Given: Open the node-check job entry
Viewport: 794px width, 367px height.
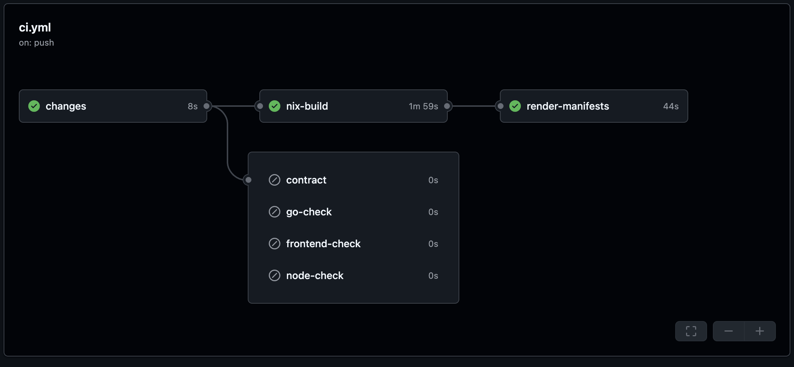Looking at the screenshot, I should click(314, 275).
